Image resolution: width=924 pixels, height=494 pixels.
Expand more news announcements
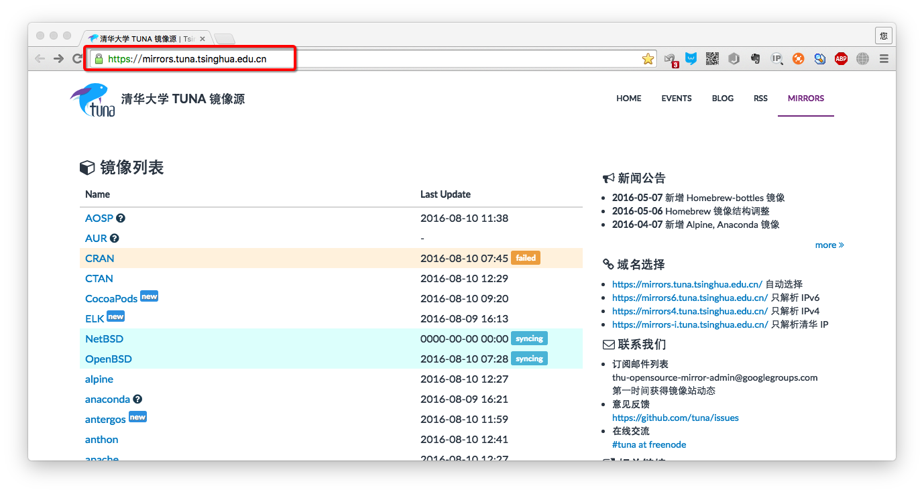(829, 245)
